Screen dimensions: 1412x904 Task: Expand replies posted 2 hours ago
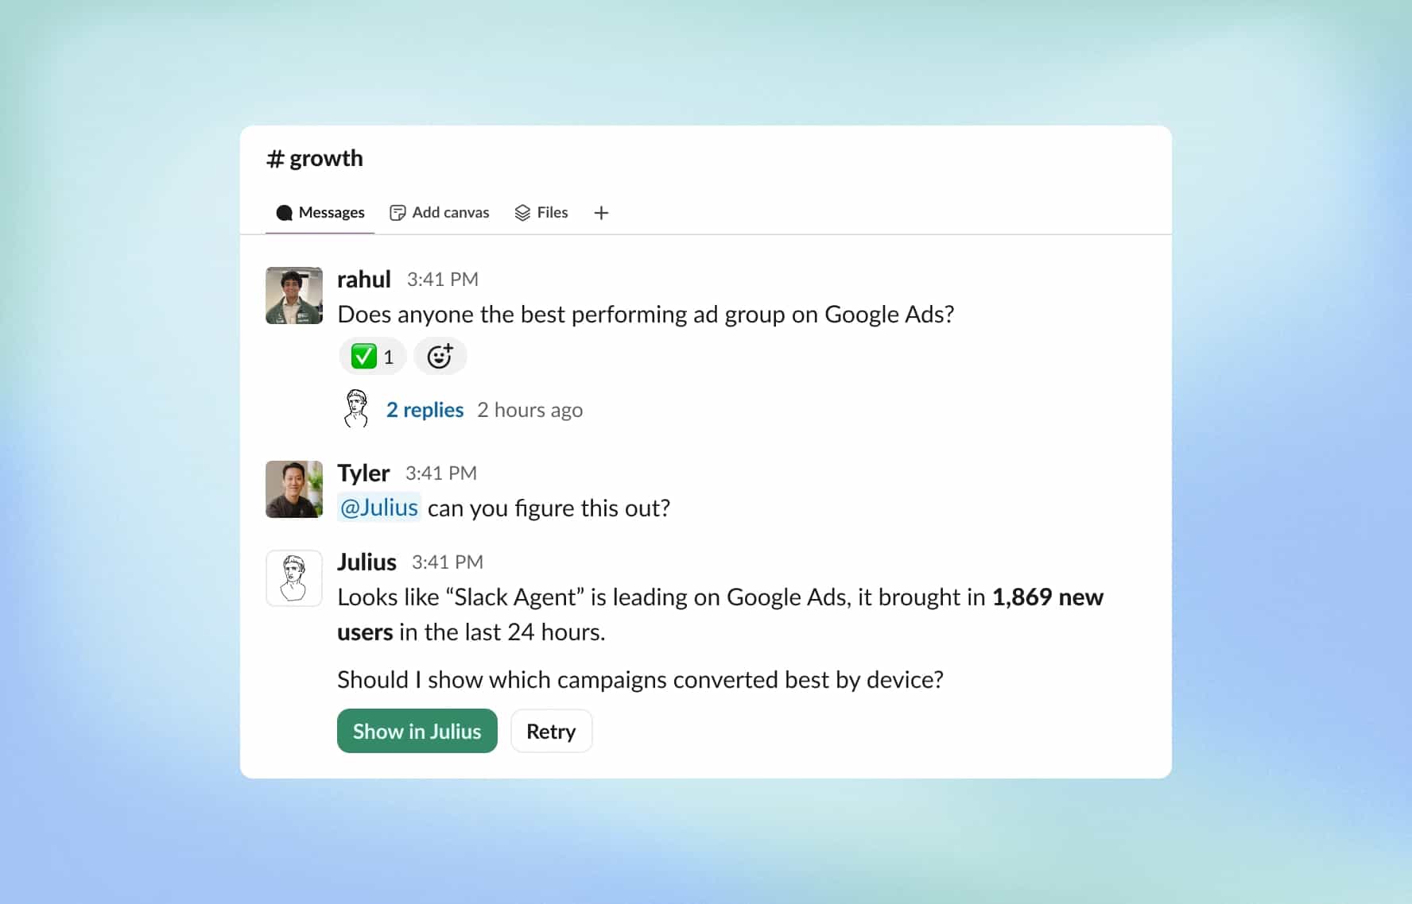530,410
